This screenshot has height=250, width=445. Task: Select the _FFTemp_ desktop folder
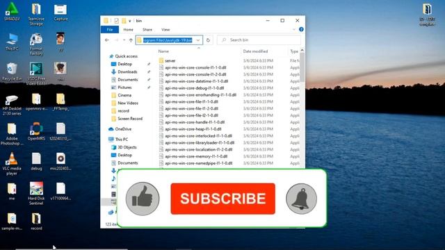tap(60, 102)
